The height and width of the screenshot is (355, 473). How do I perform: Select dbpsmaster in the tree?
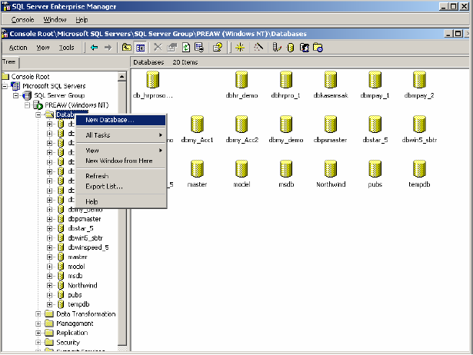pyautogui.click(x=85, y=218)
